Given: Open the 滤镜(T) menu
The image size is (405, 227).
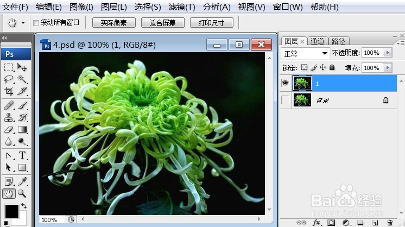Looking at the screenshot, I should click(x=182, y=7).
